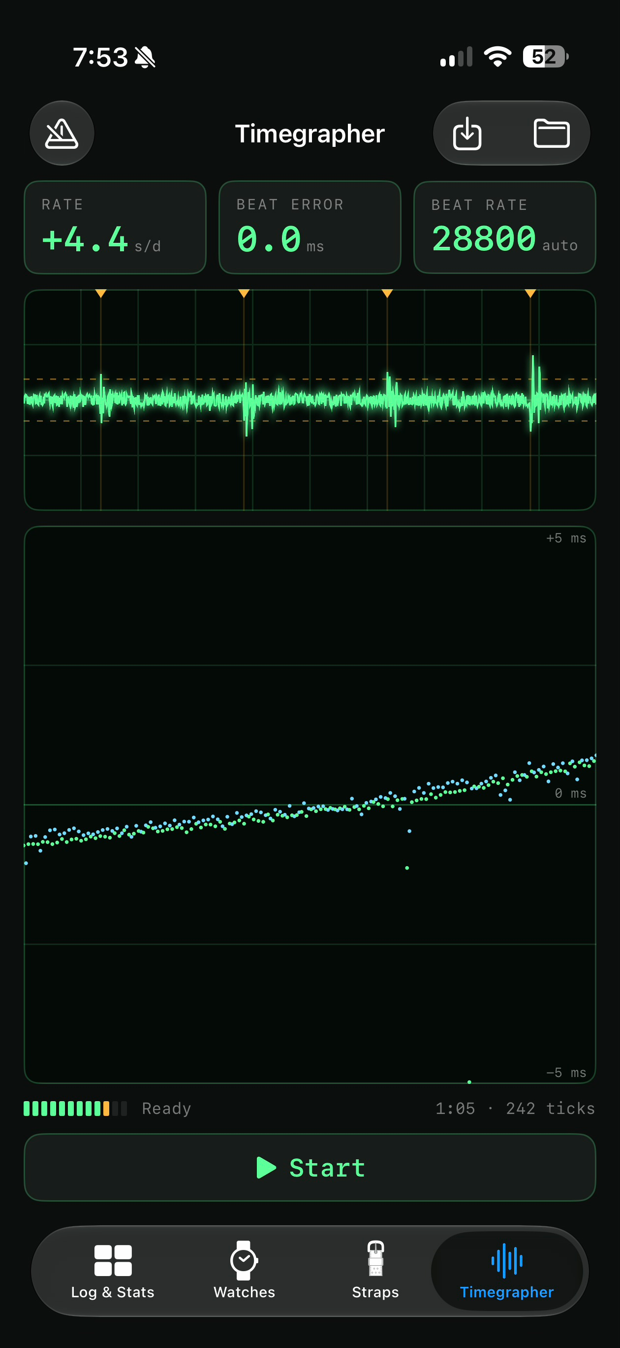Tap the silent mode bell icon
Screen dimensions: 620x1348
click(145, 57)
